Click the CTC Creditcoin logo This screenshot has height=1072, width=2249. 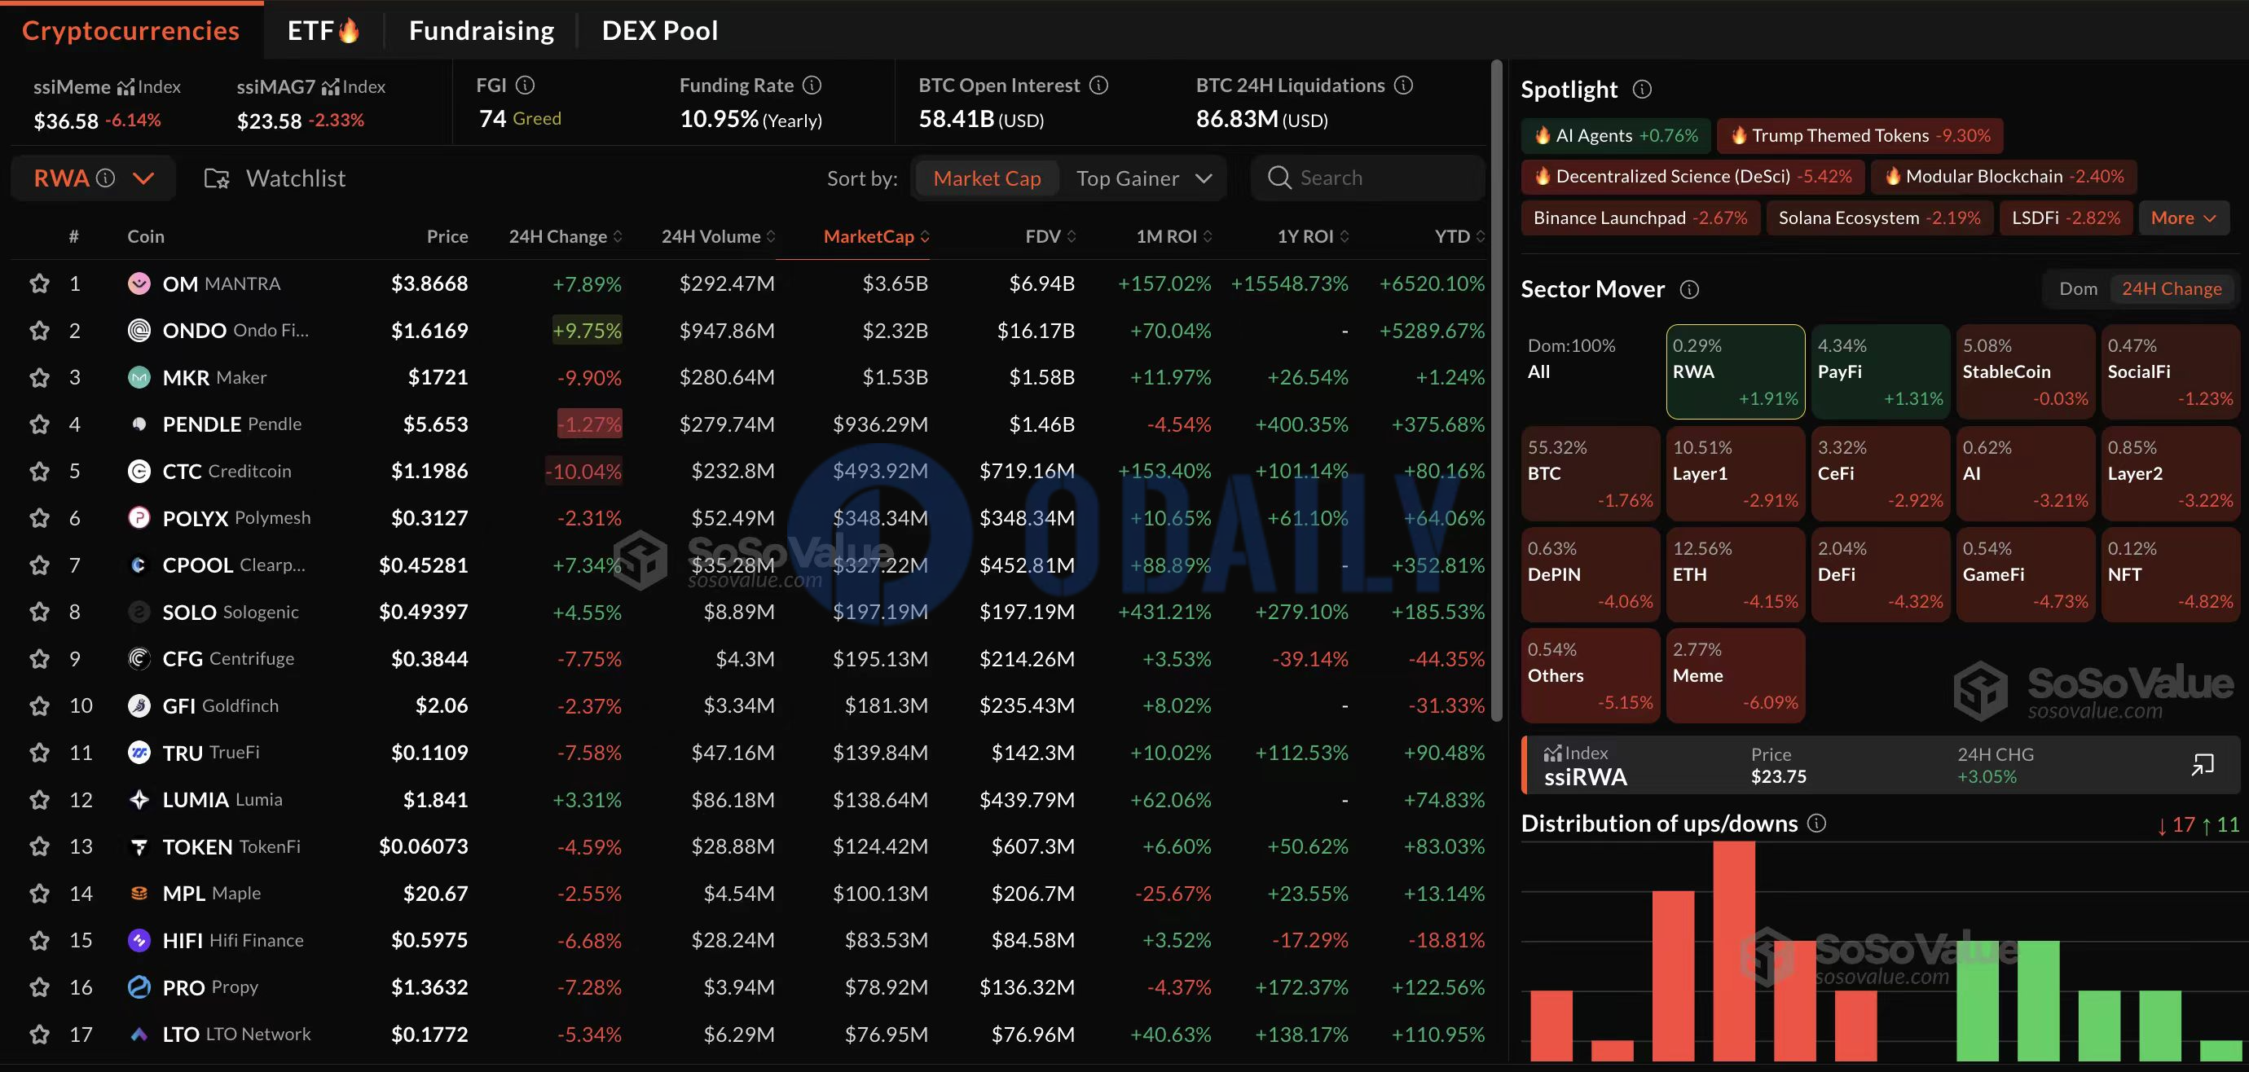pos(139,472)
